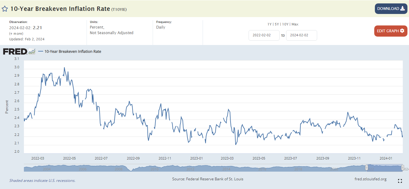Click the small chart icon beside FRED logo
409x189 pixels.
point(32,52)
